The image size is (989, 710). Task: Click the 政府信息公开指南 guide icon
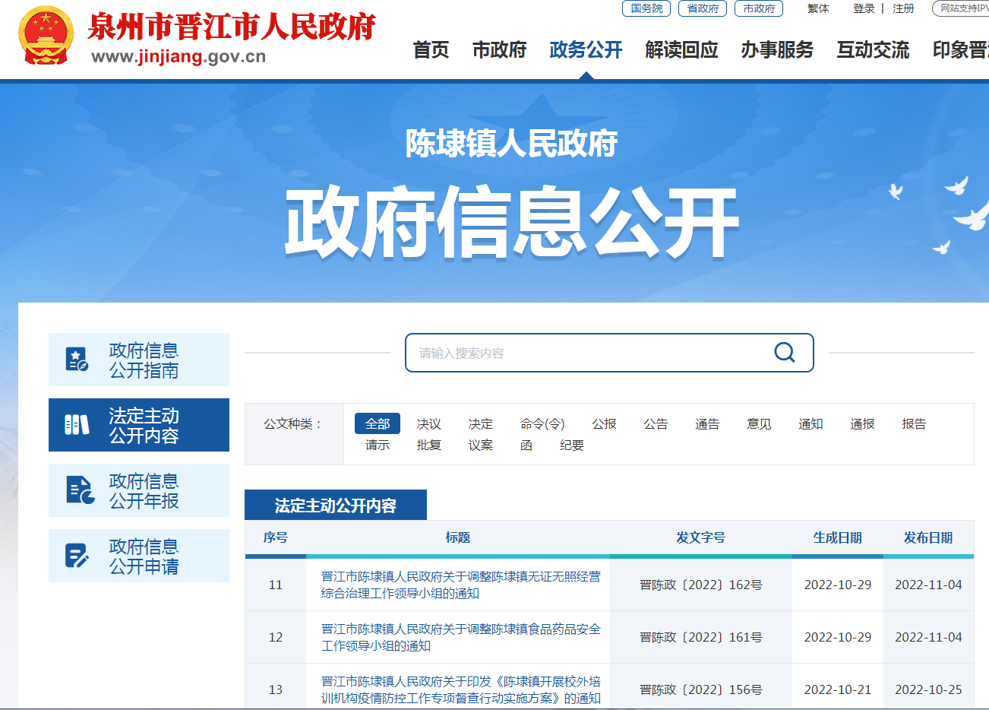tap(77, 360)
